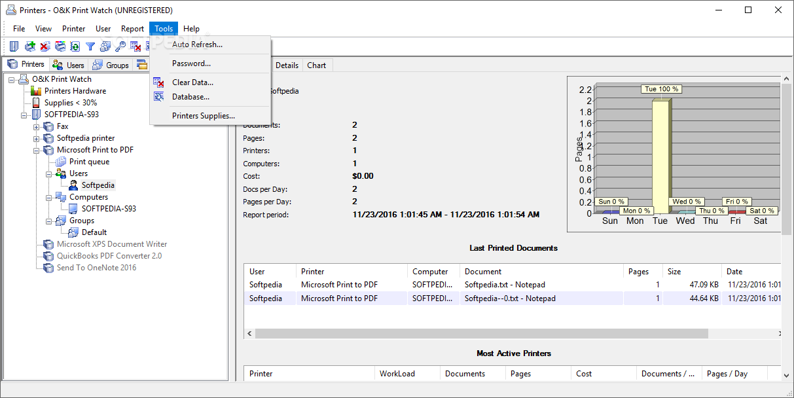Sort by the Cost column header
794x398 pixels.
pyautogui.click(x=604, y=374)
